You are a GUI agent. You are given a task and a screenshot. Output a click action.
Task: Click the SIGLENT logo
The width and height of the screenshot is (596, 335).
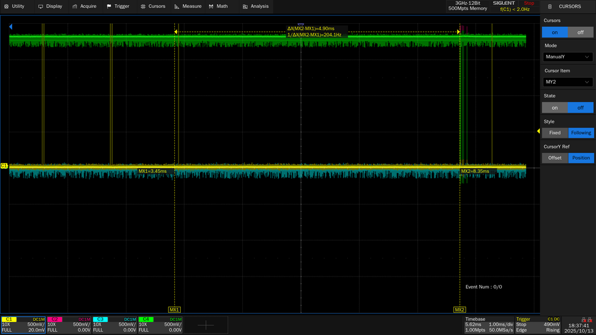click(504, 3)
